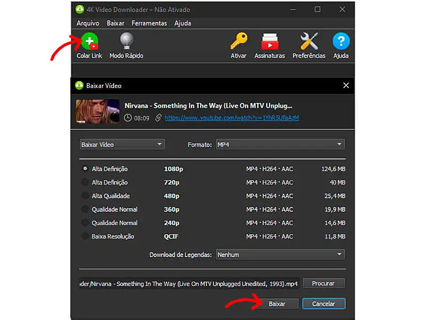This screenshot has height=320, width=427.
Task: Open the Download de Legendas dropdown
Action: point(280,254)
